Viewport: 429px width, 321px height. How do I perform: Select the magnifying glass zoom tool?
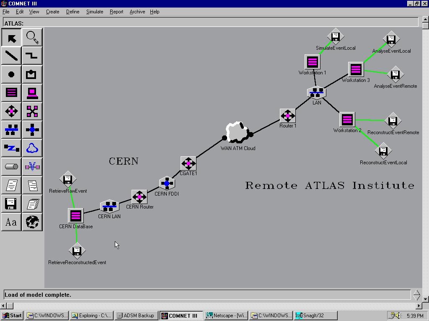pyautogui.click(x=32, y=38)
